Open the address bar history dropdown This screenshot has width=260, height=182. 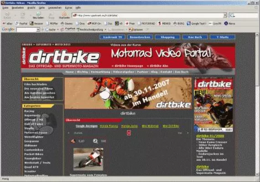pos(225,15)
